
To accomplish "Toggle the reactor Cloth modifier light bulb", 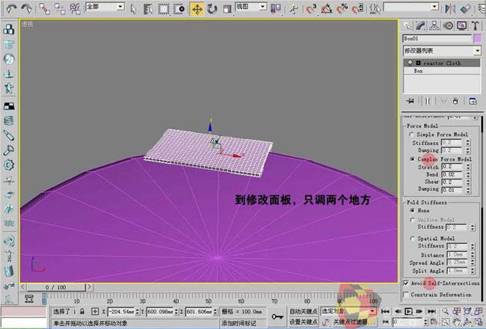I will 410,63.
